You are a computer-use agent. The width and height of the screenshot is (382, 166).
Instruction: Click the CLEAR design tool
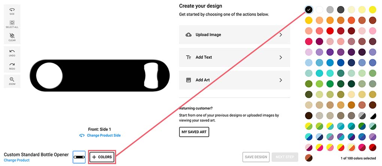[x=12, y=37]
